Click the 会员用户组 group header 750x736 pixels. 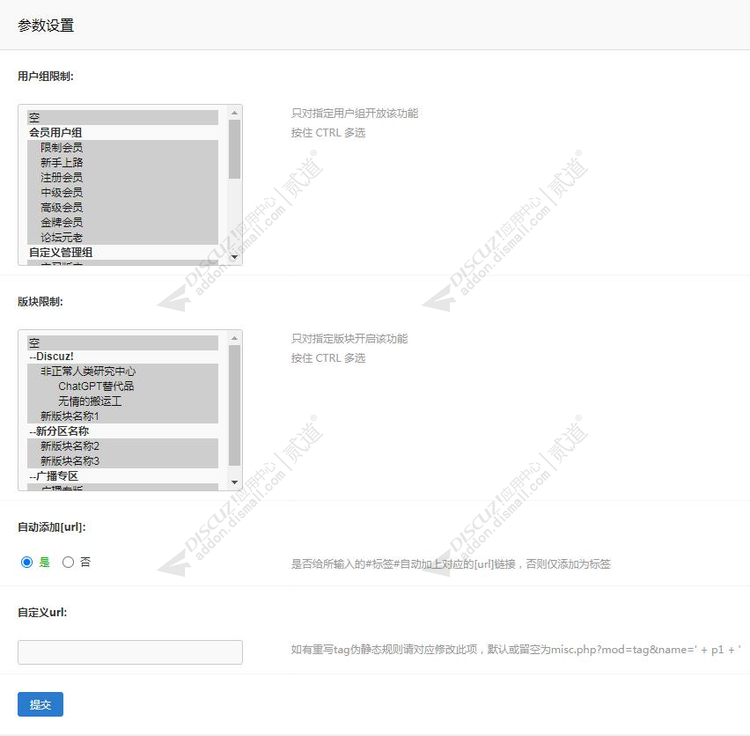coord(55,132)
